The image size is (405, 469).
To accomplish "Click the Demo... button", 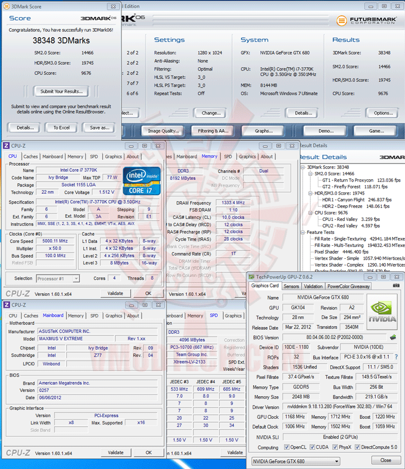I will pos(326,131).
